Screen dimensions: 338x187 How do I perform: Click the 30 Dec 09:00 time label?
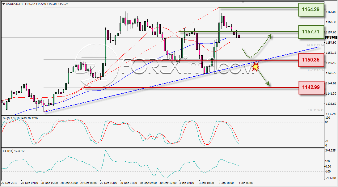coord(148,183)
